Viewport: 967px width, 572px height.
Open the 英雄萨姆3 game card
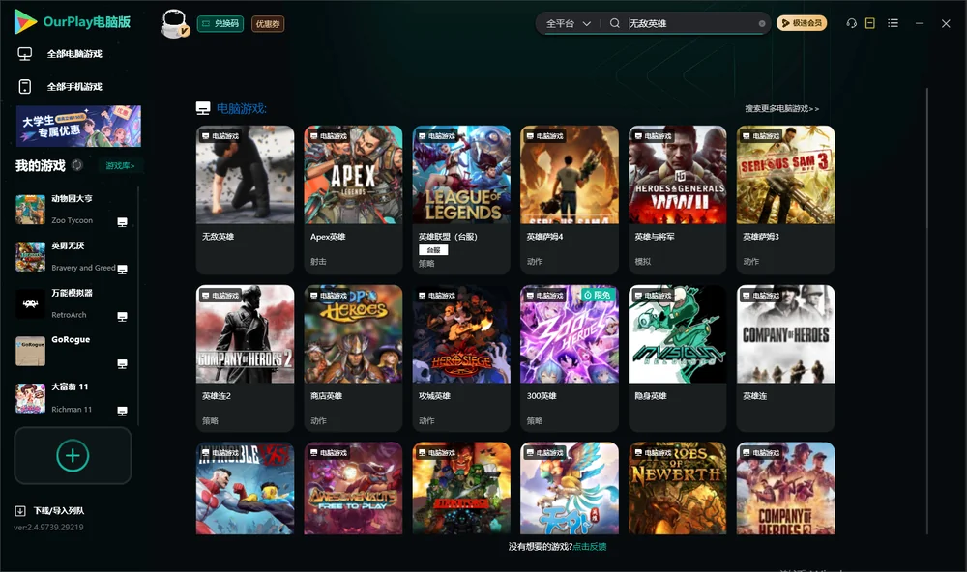pyautogui.click(x=785, y=200)
